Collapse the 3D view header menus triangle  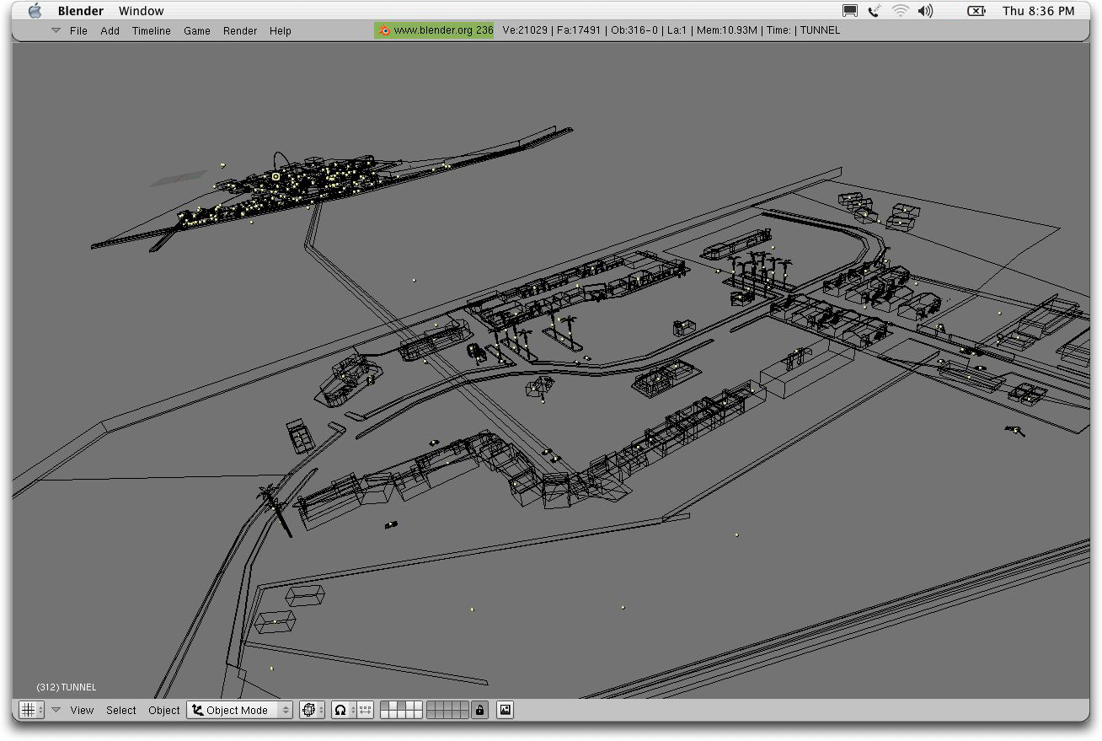56,710
